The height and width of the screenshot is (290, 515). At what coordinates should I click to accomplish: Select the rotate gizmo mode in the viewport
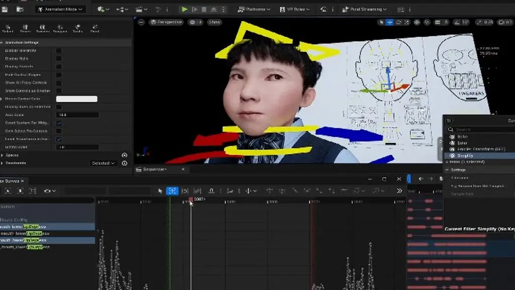point(398,22)
